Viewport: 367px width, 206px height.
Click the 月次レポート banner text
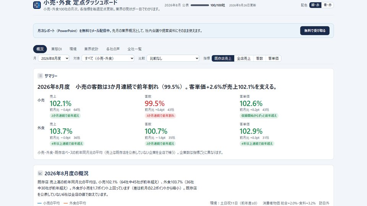click(120, 31)
